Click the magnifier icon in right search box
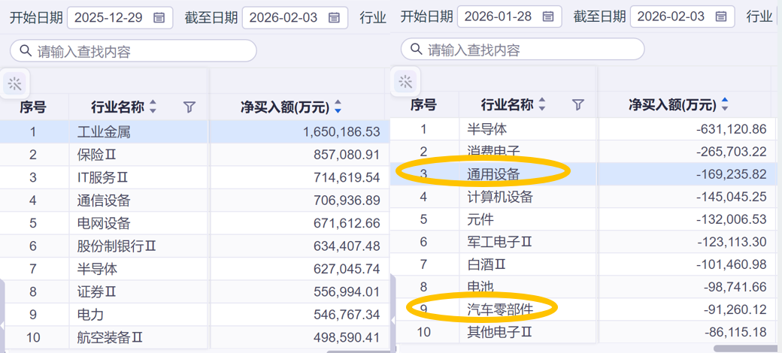The height and width of the screenshot is (353, 782). 415,50
